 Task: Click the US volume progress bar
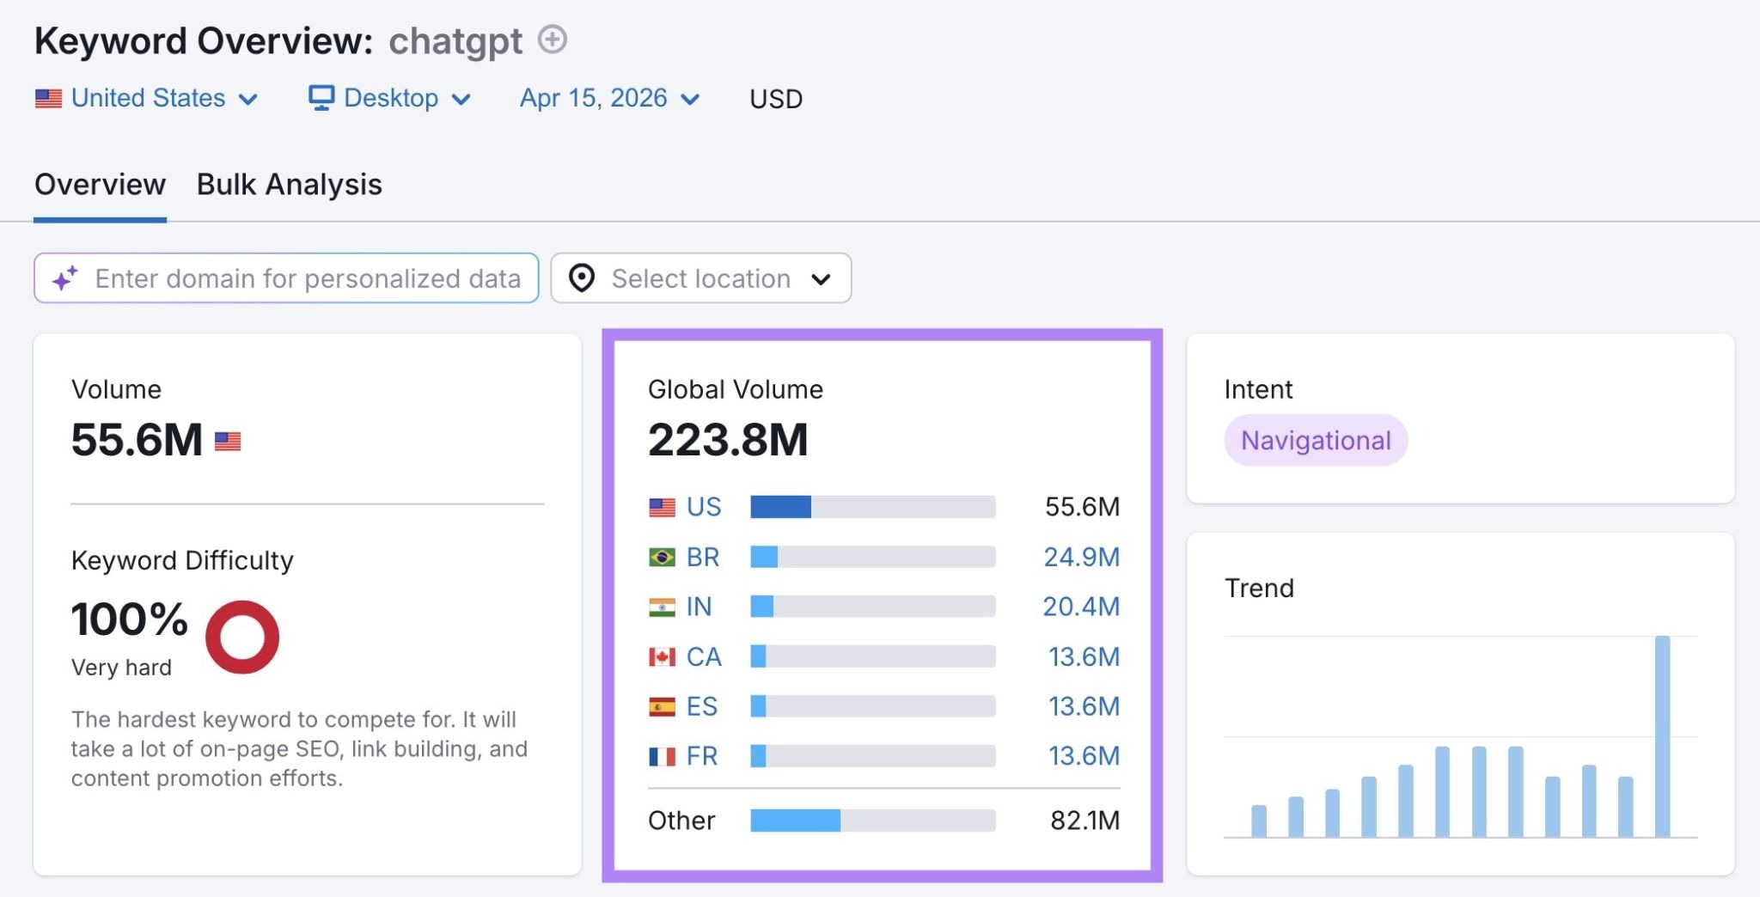tap(872, 507)
